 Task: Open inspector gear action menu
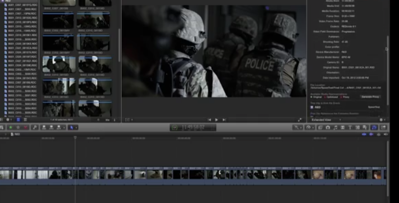click(x=382, y=120)
